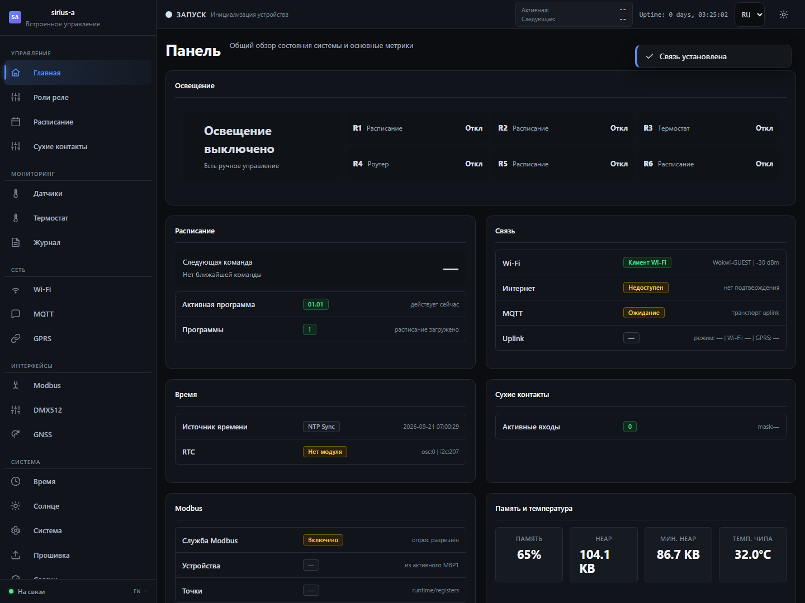Click the sliders icon beside Роли реле
This screenshot has height=603, width=805.
click(16, 97)
